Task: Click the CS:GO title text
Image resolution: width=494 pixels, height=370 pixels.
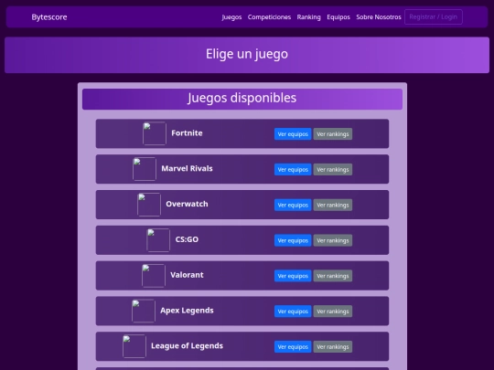Action: click(x=187, y=239)
